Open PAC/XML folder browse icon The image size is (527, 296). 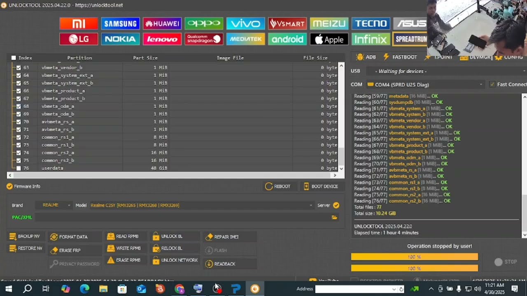tap(334, 217)
